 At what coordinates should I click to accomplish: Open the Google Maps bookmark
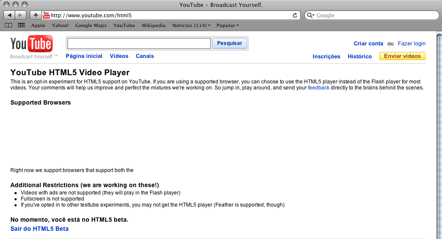click(x=91, y=25)
